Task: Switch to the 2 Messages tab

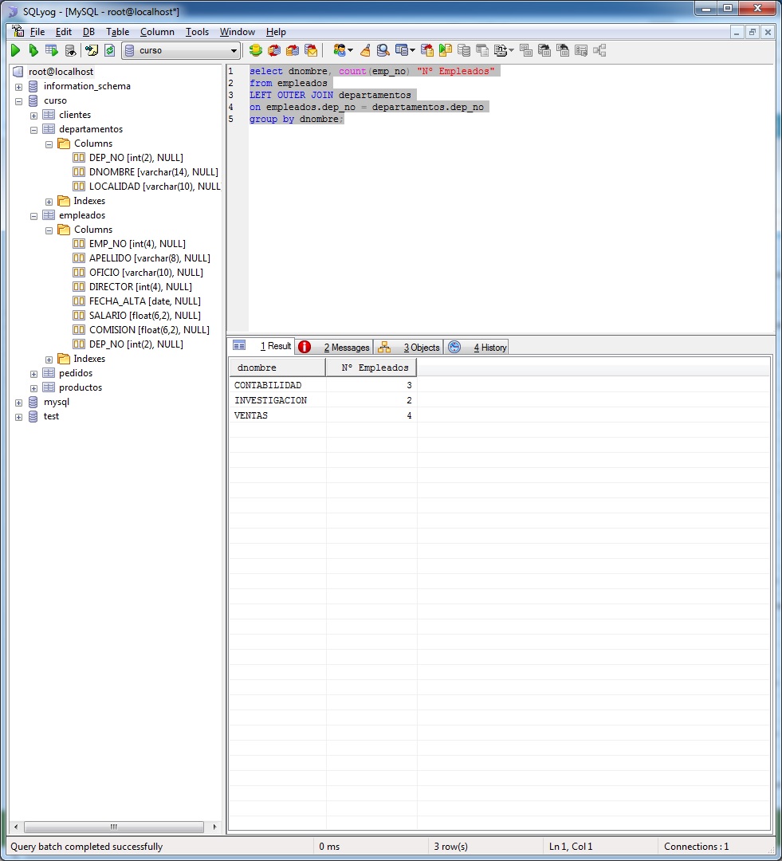Action: [335, 347]
